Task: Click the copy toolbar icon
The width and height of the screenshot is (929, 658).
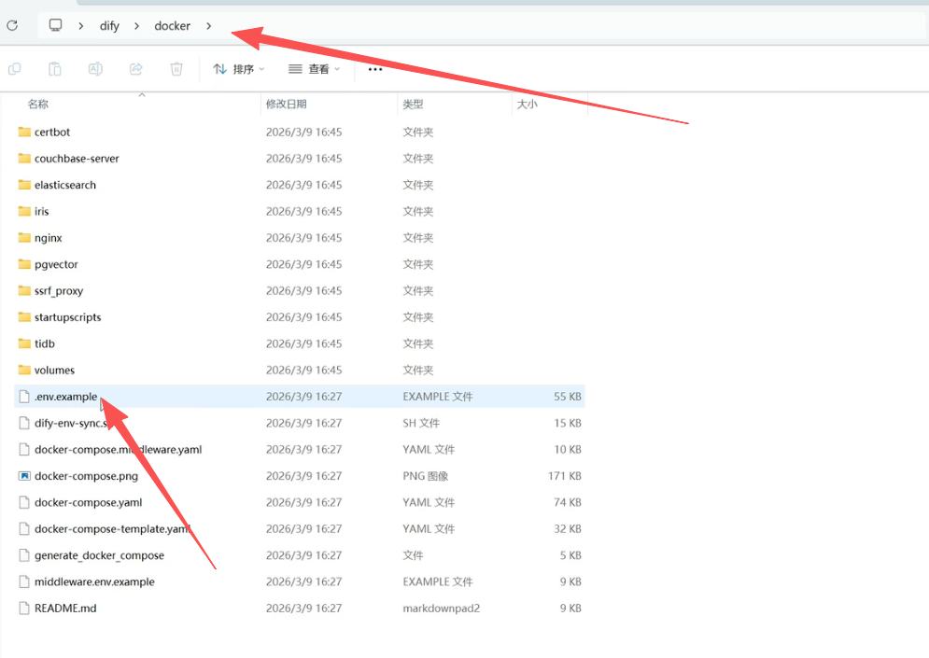Action: click(15, 69)
